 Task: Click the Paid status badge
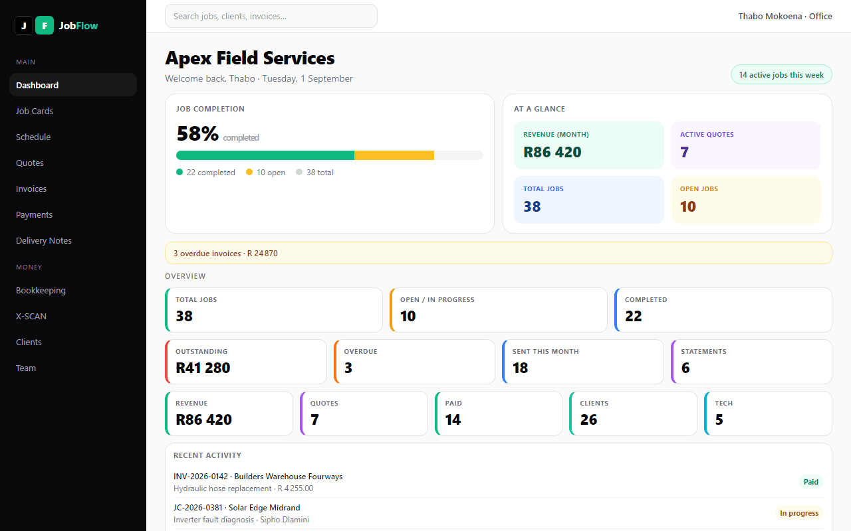(x=811, y=482)
